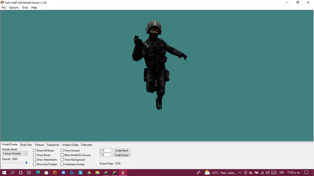314x176 pixels.
Task: Open blue L app on taskbar
Action: 80,173
